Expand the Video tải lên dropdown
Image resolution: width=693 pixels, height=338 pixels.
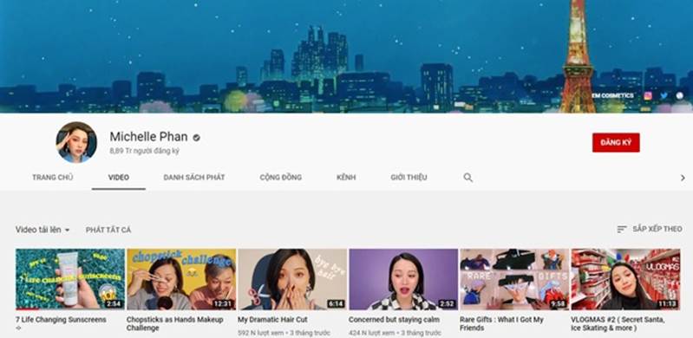(x=42, y=230)
